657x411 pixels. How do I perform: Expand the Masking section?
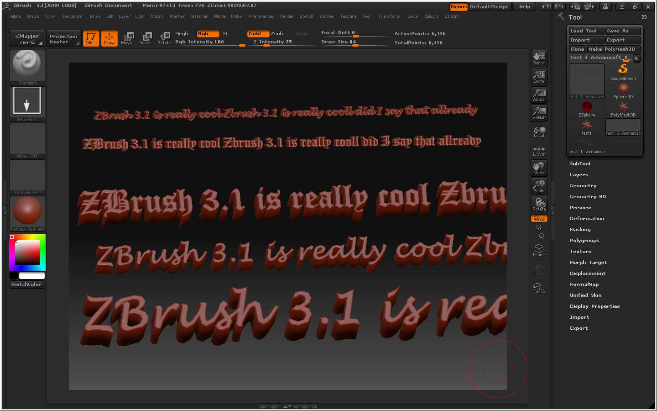pyautogui.click(x=580, y=230)
